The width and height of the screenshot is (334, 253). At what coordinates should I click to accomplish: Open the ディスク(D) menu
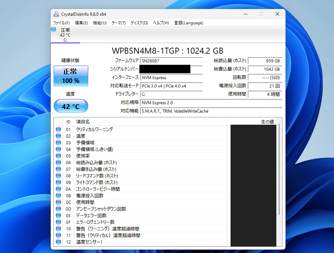[139, 23]
